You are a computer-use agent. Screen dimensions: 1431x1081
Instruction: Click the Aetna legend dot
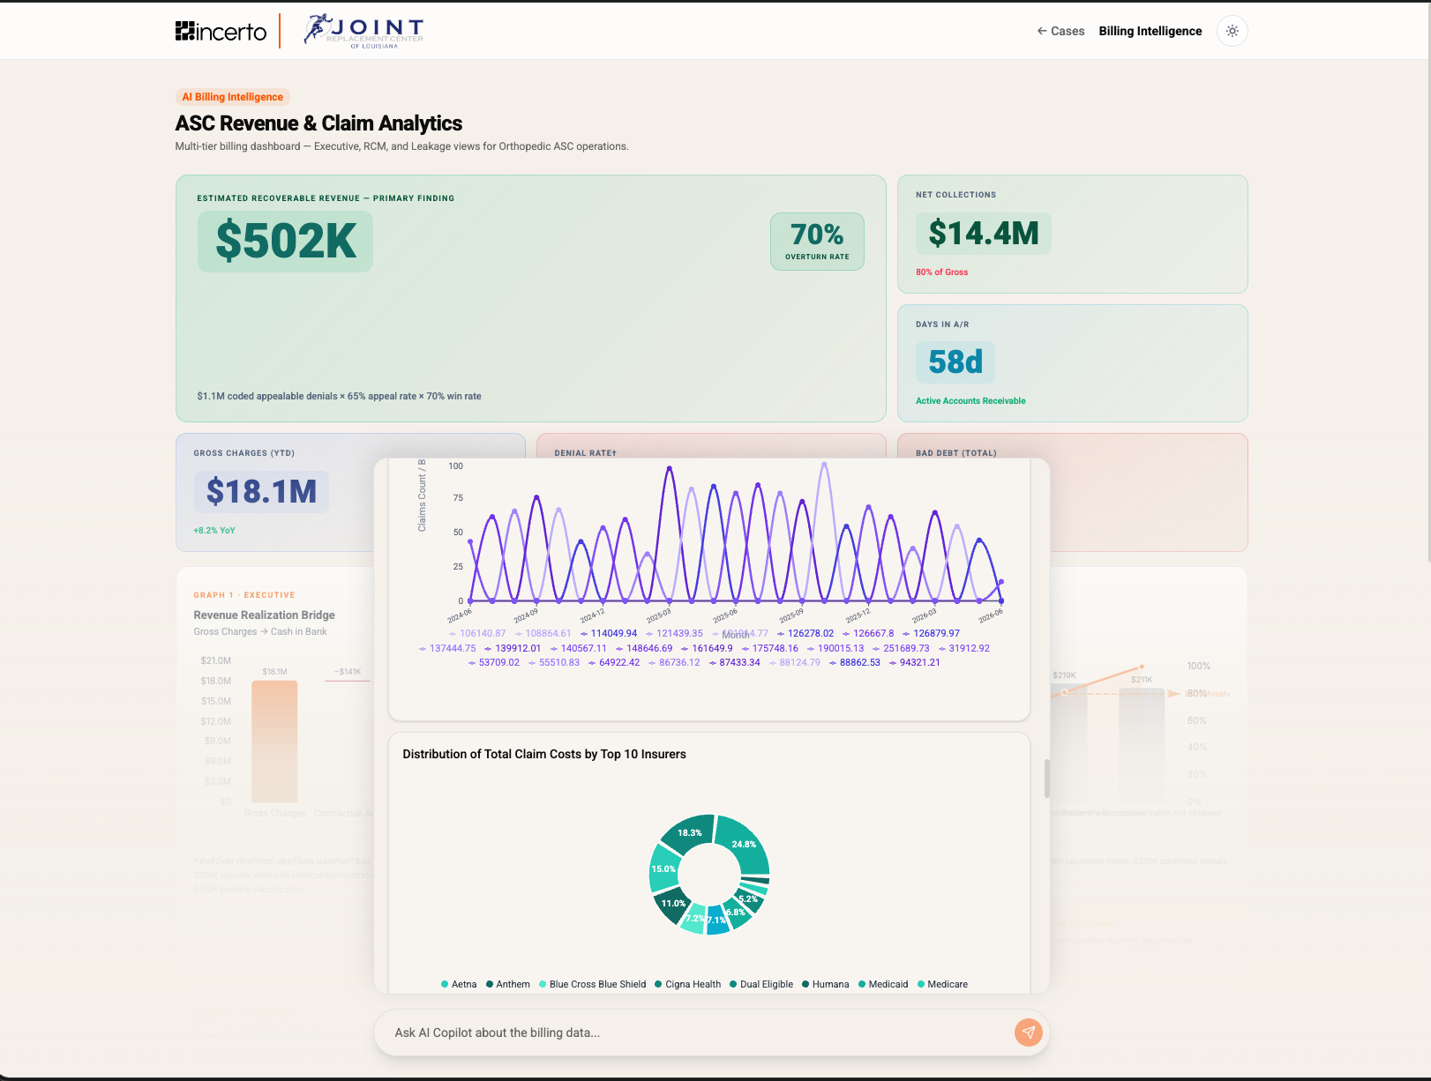pyautogui.click(x=445, y=984)
